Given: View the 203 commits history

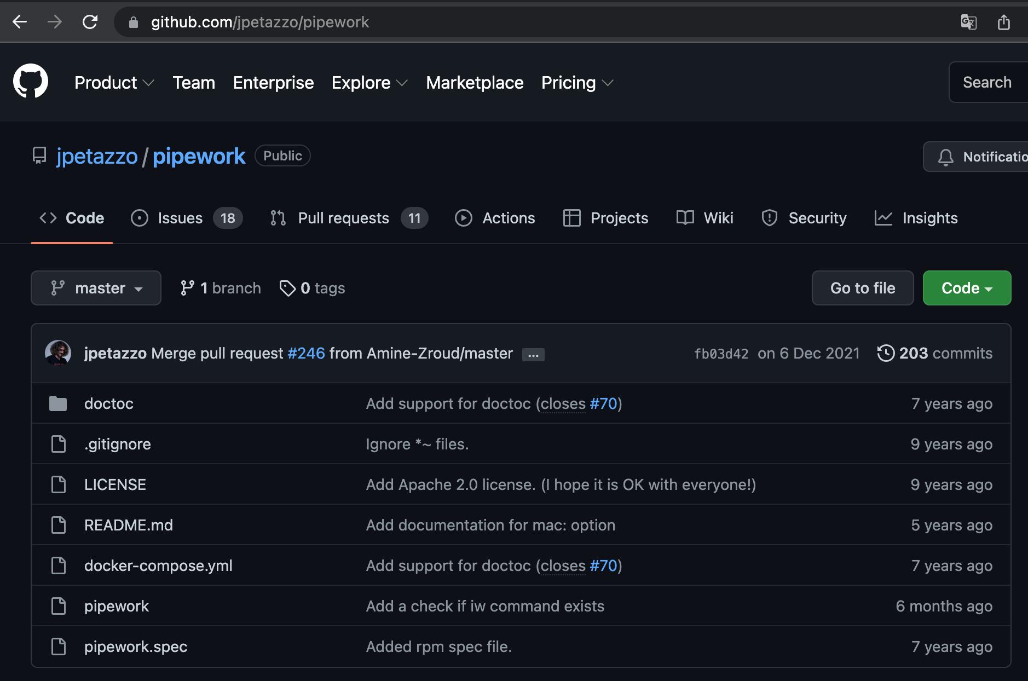Looking at the screenshot, I should (935, 353).
